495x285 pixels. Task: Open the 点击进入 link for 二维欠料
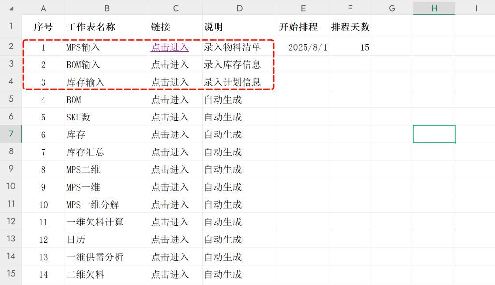(x=170, y=274)
